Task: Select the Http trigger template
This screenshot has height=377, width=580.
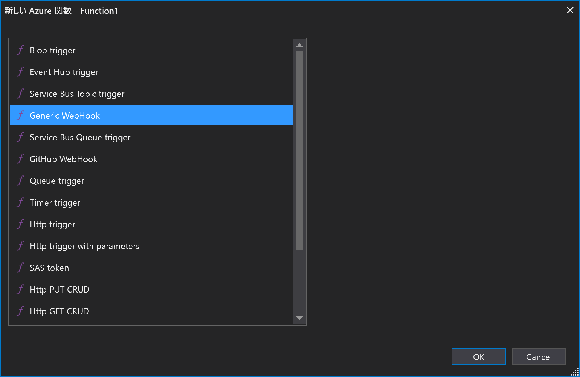Action: click(52, 224)
